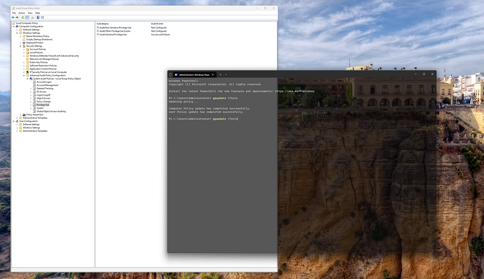Select the Administrator: Windows PowerShell tab
This screenshot has width=484, height=279.
click(194, 75)
